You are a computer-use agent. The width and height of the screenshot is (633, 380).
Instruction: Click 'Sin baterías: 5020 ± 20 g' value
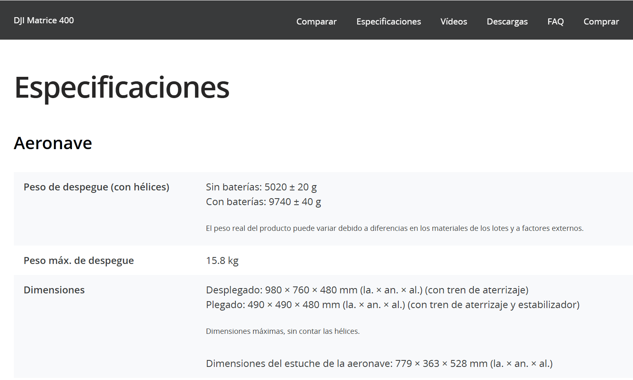click(x=261, y=187)
